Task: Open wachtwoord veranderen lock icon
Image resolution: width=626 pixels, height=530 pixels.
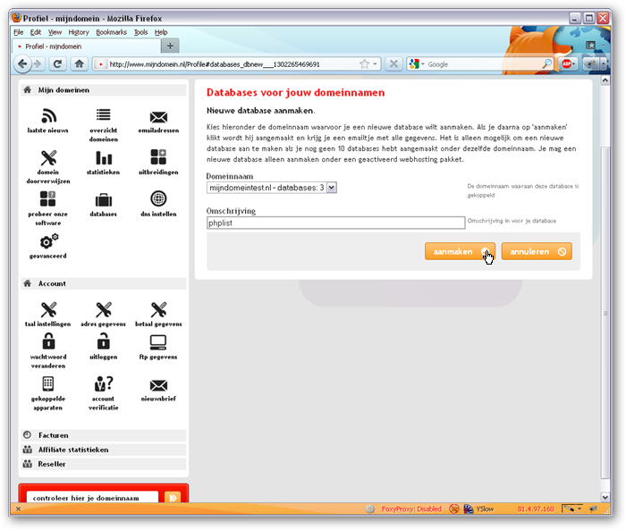Action: pyautogui.click(x=48, y=341)
